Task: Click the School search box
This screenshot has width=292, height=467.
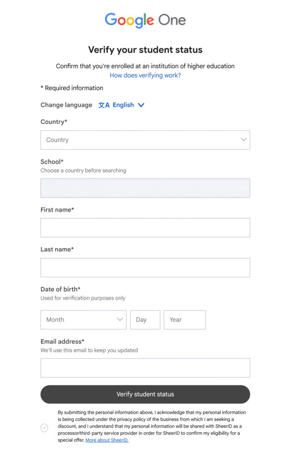Action: click(145, 188)
